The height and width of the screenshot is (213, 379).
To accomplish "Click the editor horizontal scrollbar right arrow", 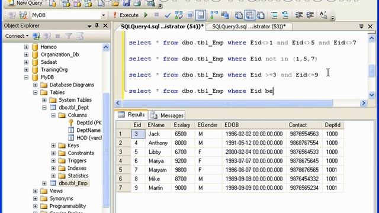I will point(364,103).
